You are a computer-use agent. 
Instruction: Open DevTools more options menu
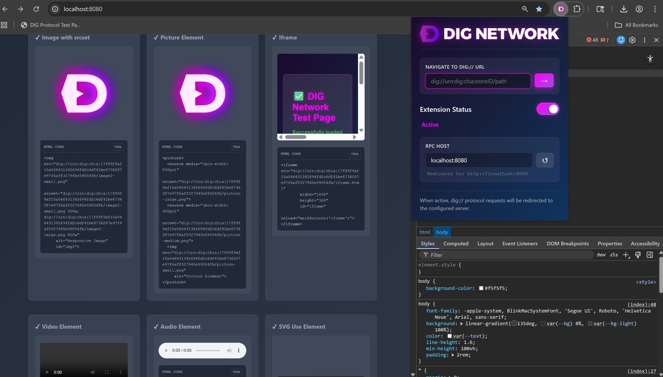point(644,40)
